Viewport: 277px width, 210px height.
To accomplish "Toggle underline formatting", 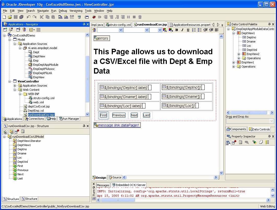I will [x=188, y=30].
